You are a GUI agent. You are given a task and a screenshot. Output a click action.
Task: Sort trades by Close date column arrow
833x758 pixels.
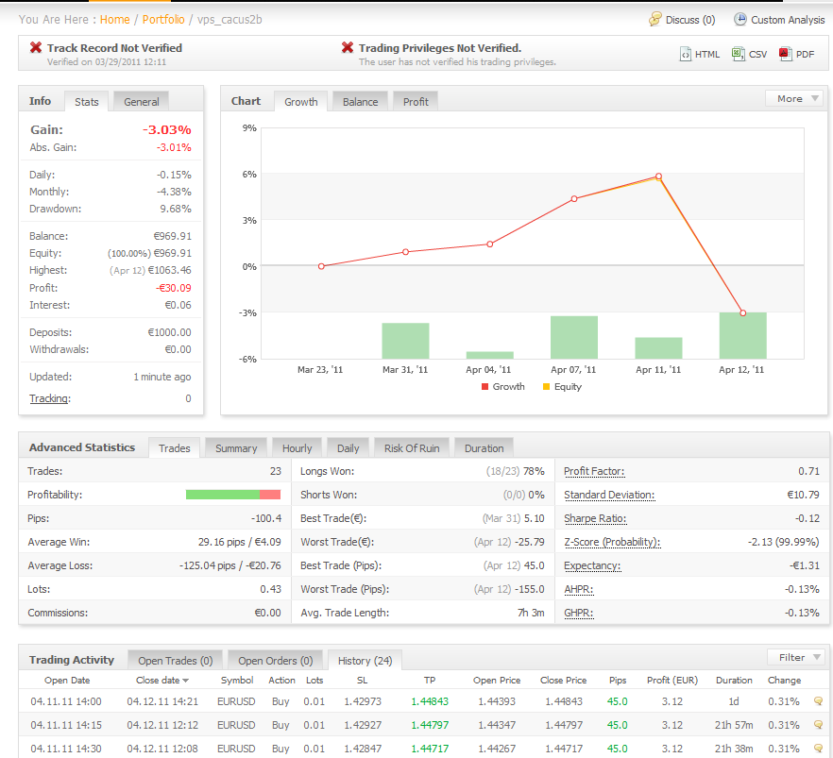(186, 681)
